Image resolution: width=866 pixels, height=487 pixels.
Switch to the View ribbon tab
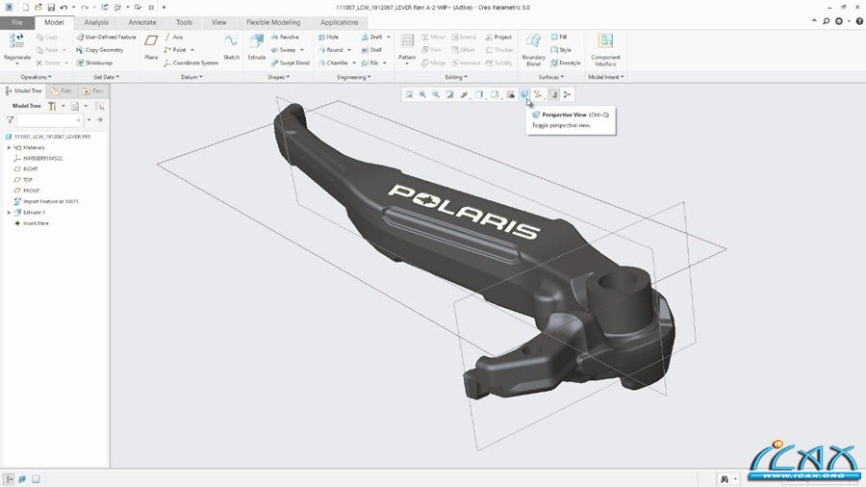(x=218, y=23)
